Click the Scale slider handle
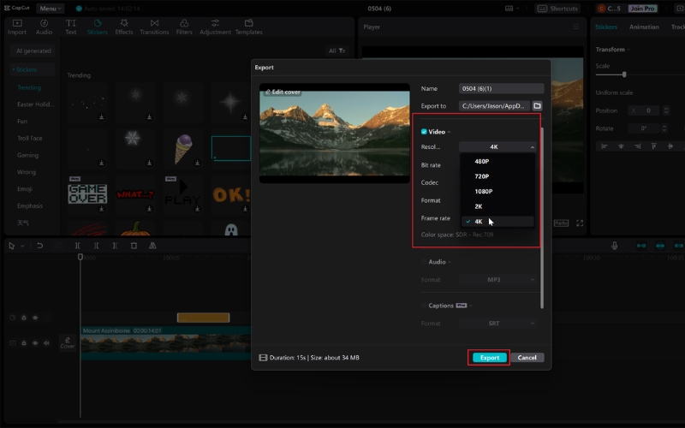The height and width of the screenshot is (428, 685). coord(624,74)
